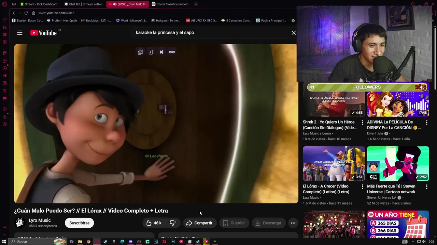Screen dimensions: 437x245
Task: Open the Lyrx Music channel name link
Action: click(40, 220)
